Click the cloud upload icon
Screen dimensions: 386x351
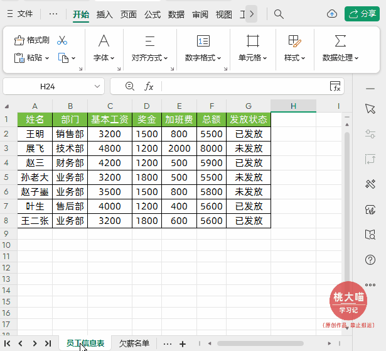[x=332, y=14]
